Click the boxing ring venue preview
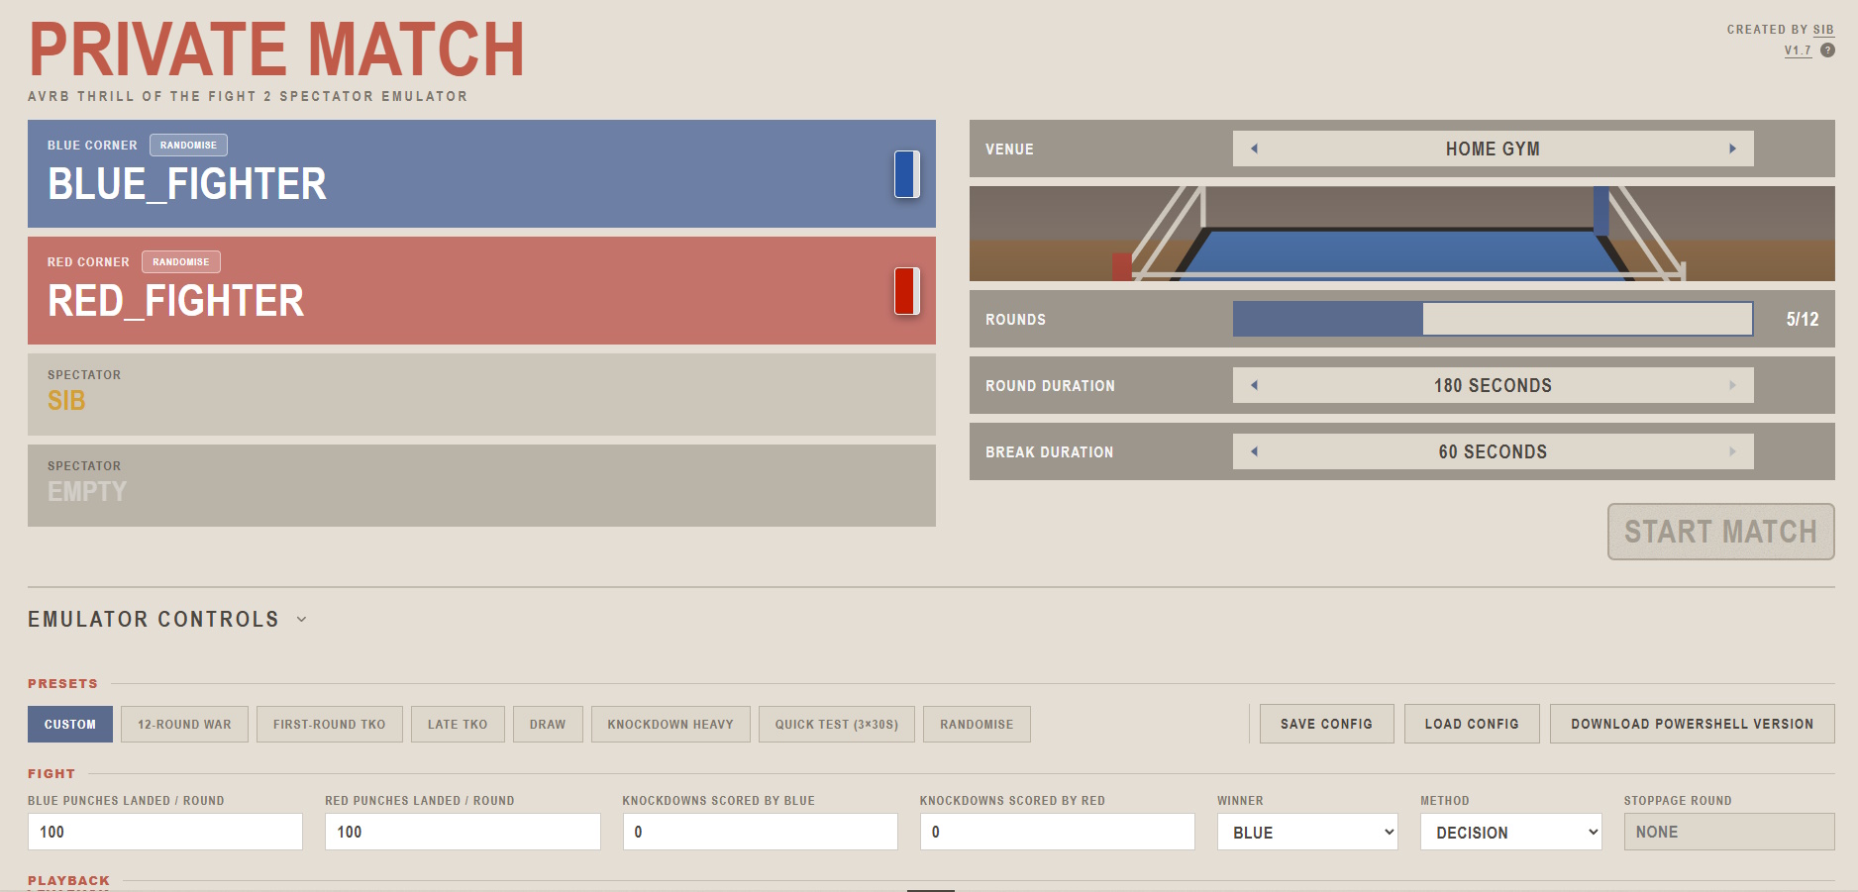Viewport: 1858px width, 892px height. pyautogui.click(x=1402, y=234)
